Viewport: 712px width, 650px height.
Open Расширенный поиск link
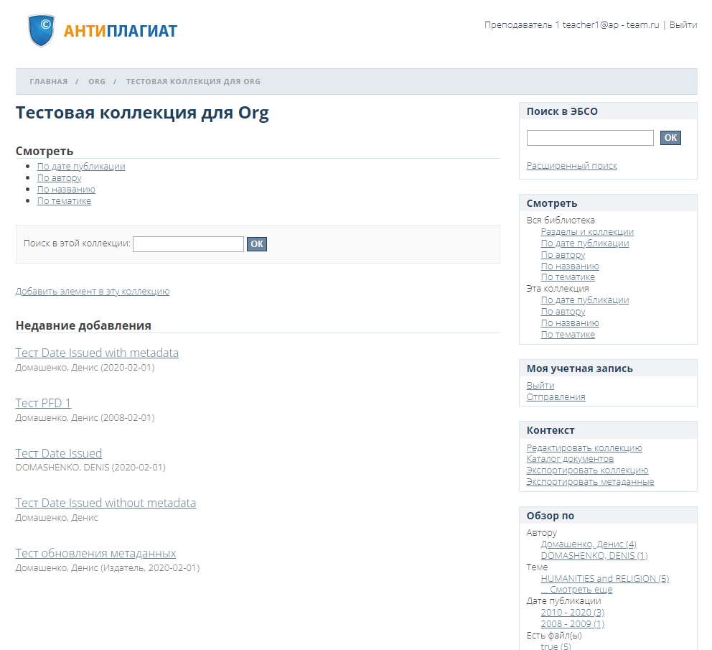(571, 166)
